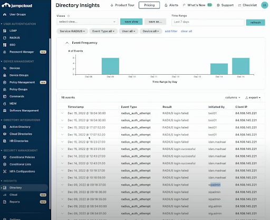The width and height of the screenshot is (270, 220).
Task: Click the save view button
Action: [131, 22]
